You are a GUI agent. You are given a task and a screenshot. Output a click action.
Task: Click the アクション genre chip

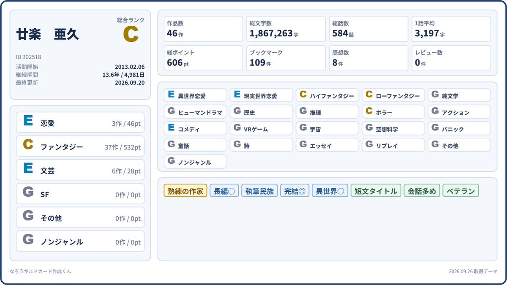459,112
